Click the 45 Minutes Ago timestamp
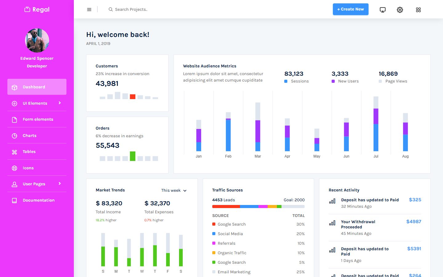The width and height of the screenshot is (443, 277). pos(356,234)
